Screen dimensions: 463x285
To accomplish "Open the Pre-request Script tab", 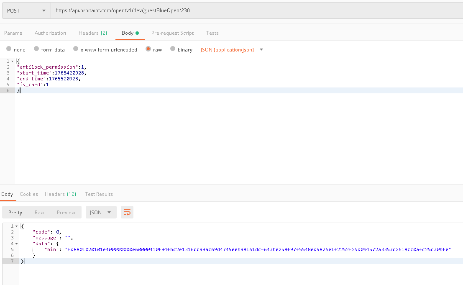I will [x=172, y=33].
